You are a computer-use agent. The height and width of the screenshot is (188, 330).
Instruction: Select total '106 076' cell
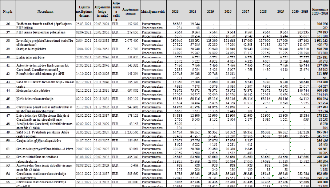[x=320, y=24]
